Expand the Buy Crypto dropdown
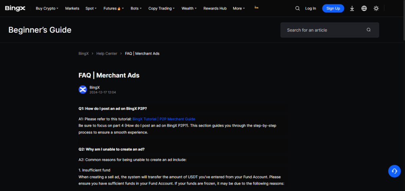This screenshot has height=191, width=405. [47, 8]
